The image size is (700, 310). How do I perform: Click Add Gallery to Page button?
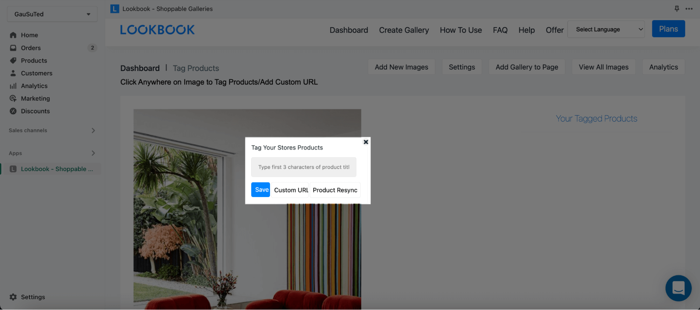527,67
